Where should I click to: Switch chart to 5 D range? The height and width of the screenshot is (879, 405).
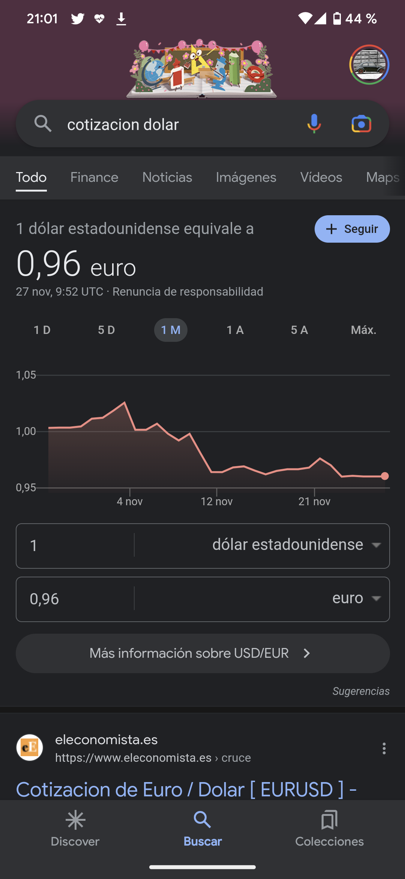106,330
